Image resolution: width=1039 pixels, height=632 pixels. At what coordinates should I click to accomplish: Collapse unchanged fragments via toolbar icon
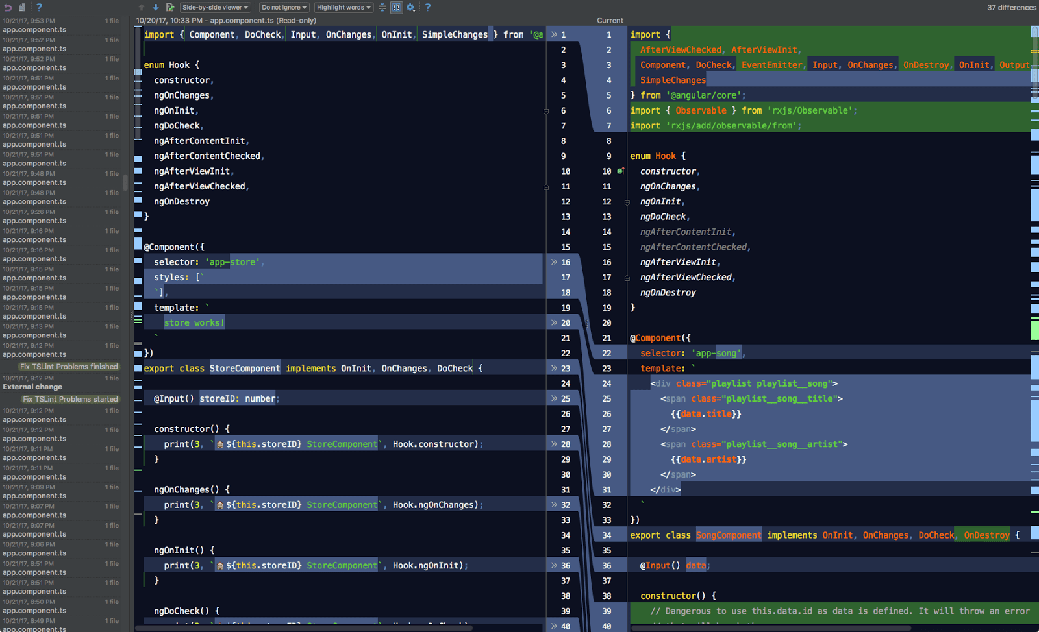tap(382, 7)
